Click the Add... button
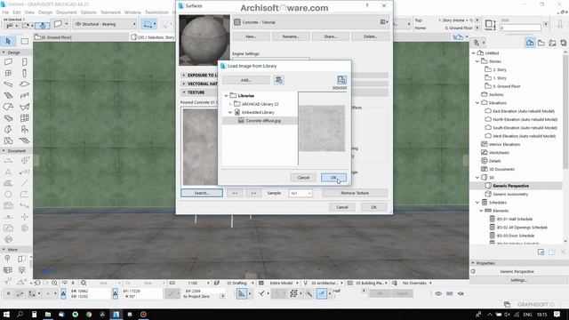This screenshot has width=569, height=320. [x=246, y=80]
